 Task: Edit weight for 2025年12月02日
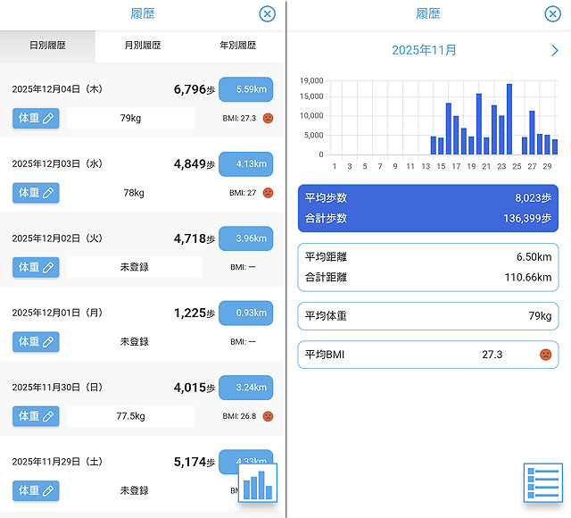click(36, 267)
